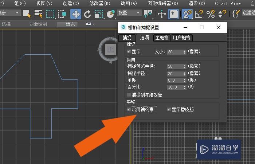The width and height of the screenshot is (255, 164).
Task: Adjust the 捕捉半径 spinner arrows
Action: [x=184, y=74]
